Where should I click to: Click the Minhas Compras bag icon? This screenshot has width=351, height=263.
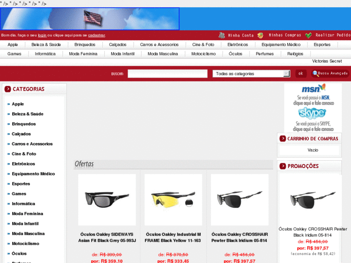click(260, 35)
